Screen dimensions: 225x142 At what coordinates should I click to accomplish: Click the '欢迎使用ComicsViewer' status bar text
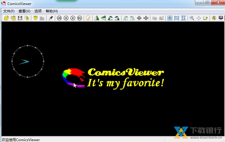pos(21,140)
